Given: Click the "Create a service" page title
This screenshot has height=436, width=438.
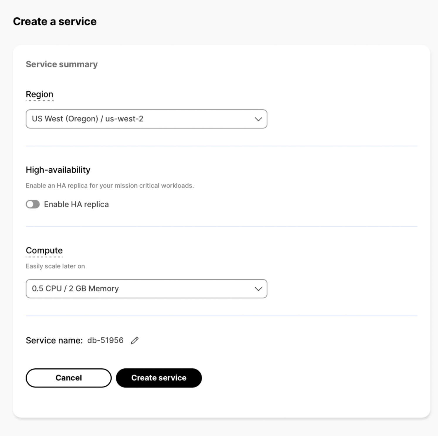Looking at the screenshot, I should tap(55, 22).
